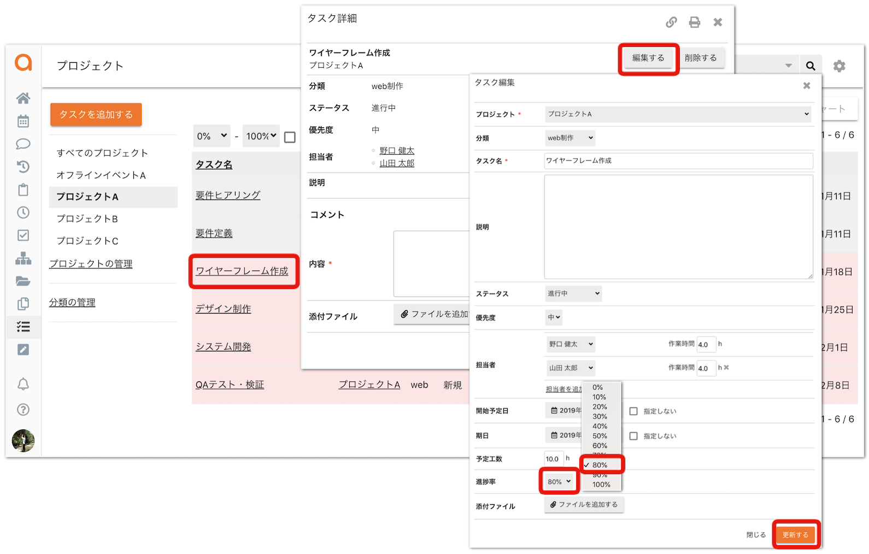The image size is (869, 554).
Task: Open the task list icon in the sidebar
Action: pos(23,327)
